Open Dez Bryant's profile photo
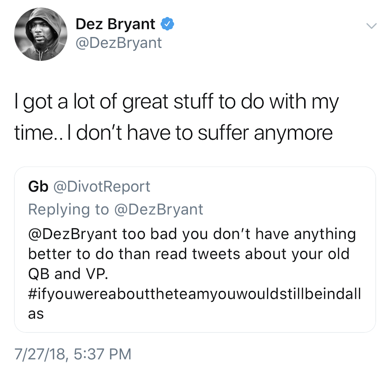The width and height of the screenshot is (384, 373). coord(41,34)
